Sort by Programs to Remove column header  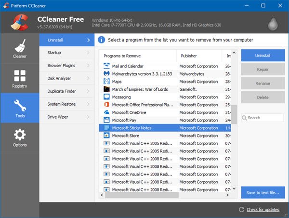[137, 56]
